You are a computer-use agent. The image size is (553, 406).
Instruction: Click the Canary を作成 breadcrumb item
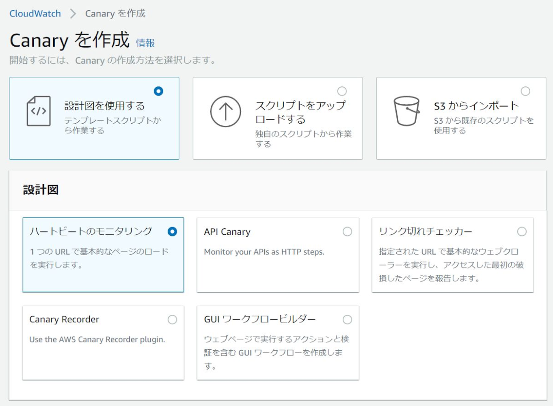tap(115, 13)
